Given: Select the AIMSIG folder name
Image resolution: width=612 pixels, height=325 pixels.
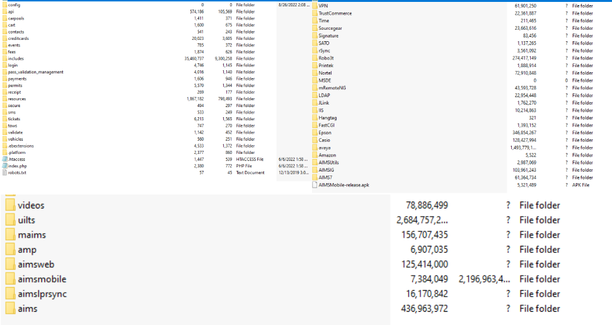Looking at the screenshot, I should point(327,170).
